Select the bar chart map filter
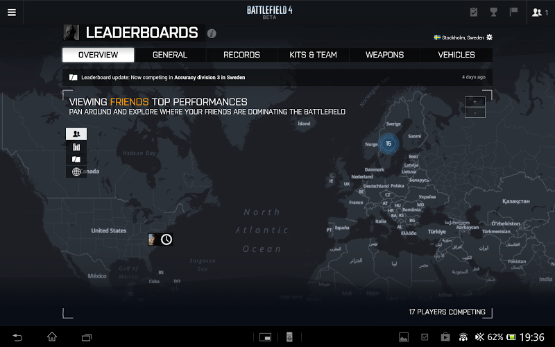 pyautogui.click(x=76, y=146)
